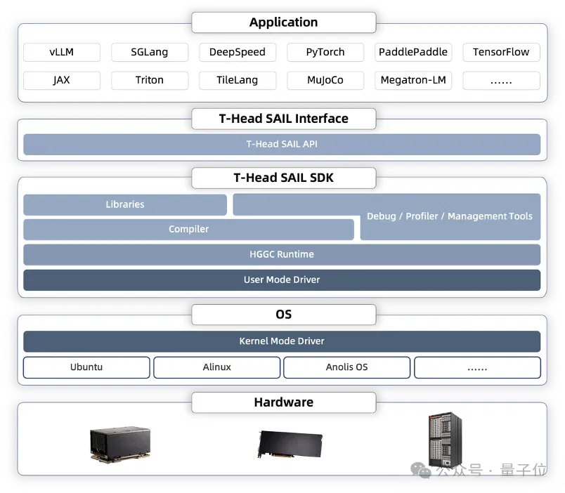Select the Triton box

(150, 80)
